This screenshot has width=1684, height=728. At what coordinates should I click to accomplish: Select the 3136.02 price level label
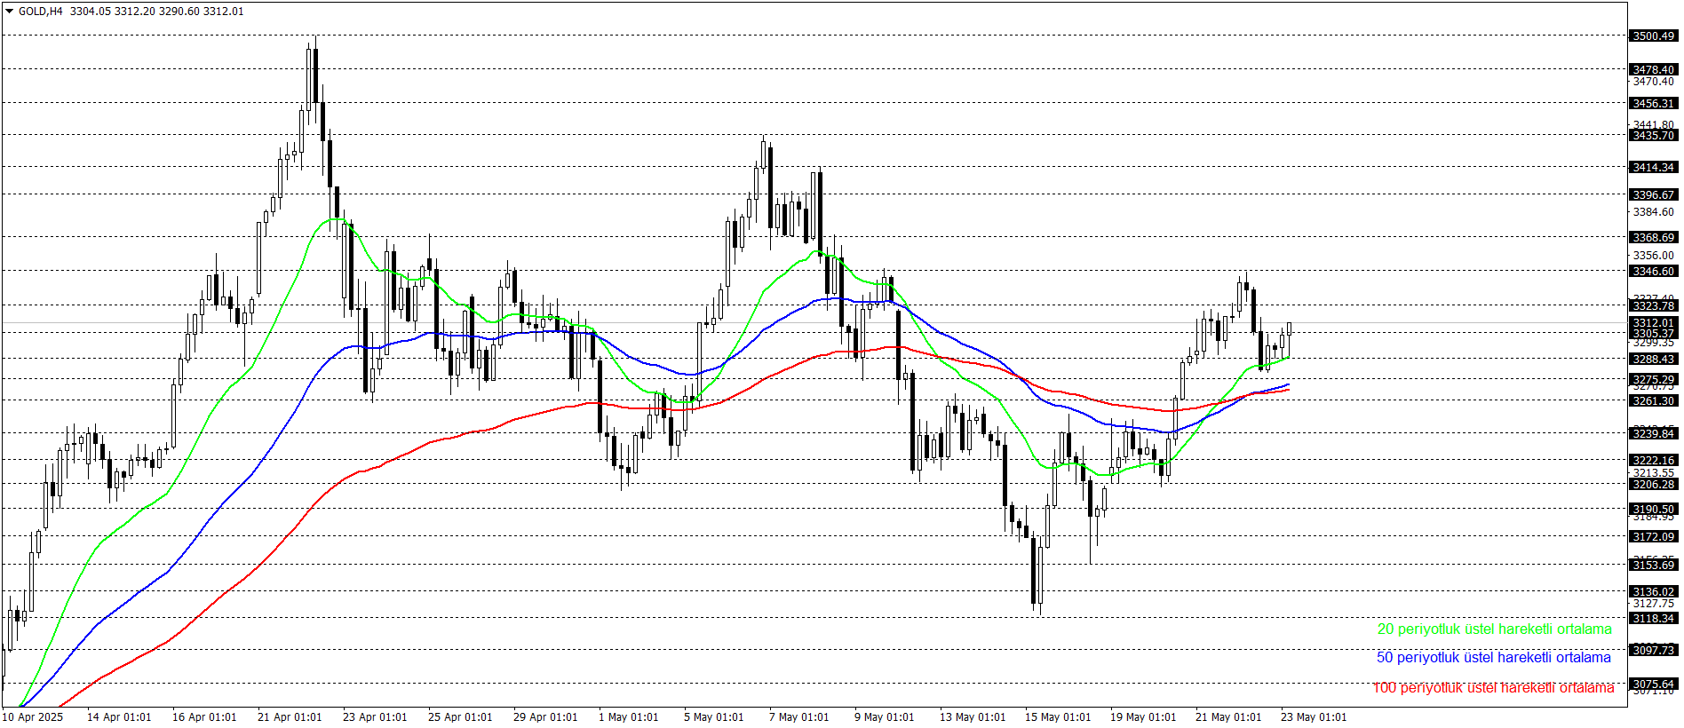(1653, 592)
